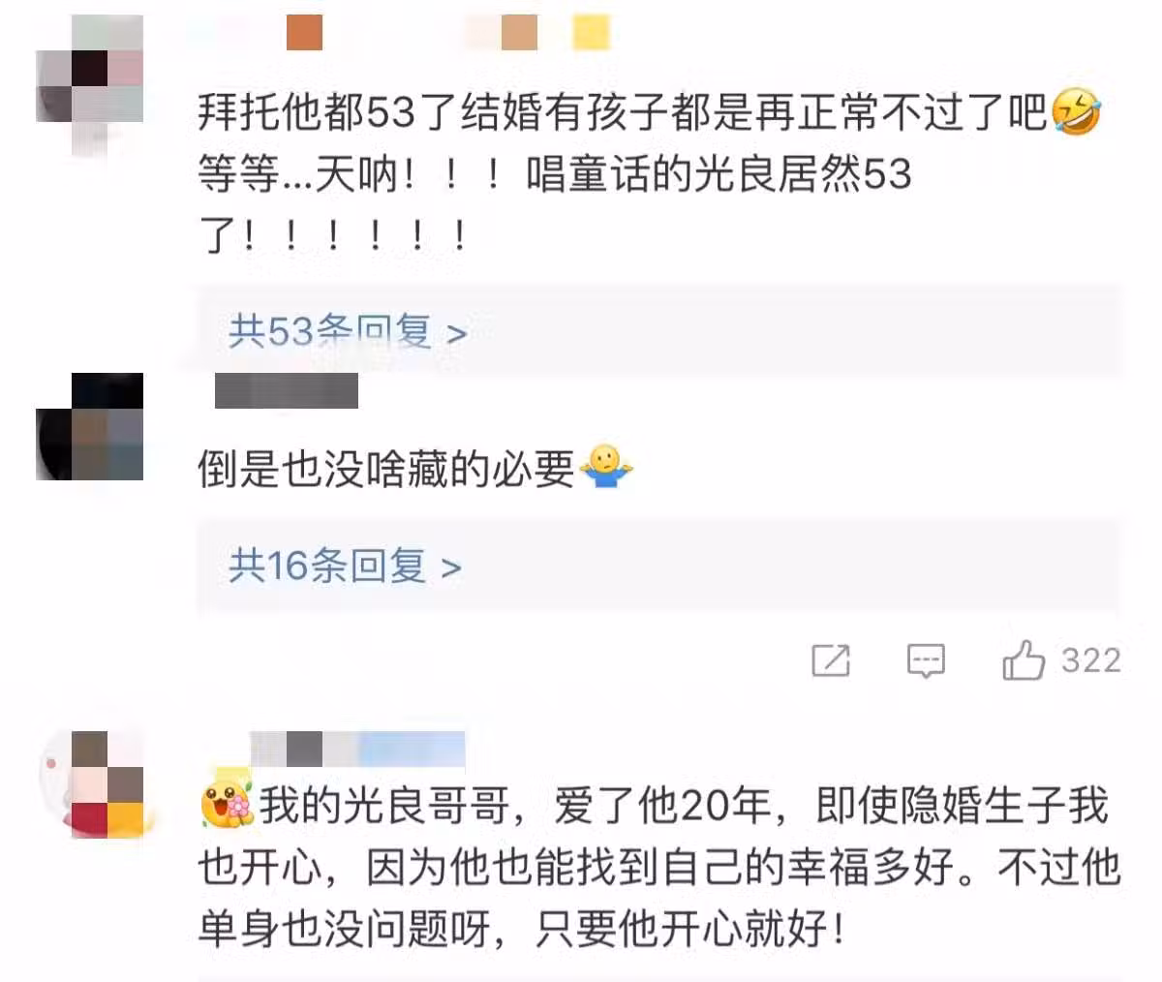The width and height of the screenshot is (1162, 982).
Task: Tap the third commenter's blurred username
Action: [357, 749]
